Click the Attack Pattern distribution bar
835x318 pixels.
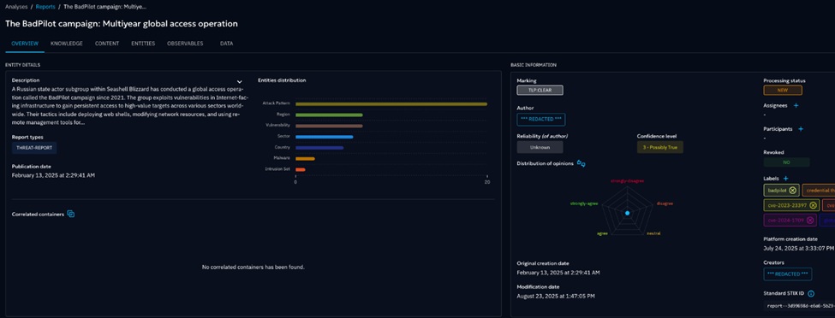click(391, 103)
